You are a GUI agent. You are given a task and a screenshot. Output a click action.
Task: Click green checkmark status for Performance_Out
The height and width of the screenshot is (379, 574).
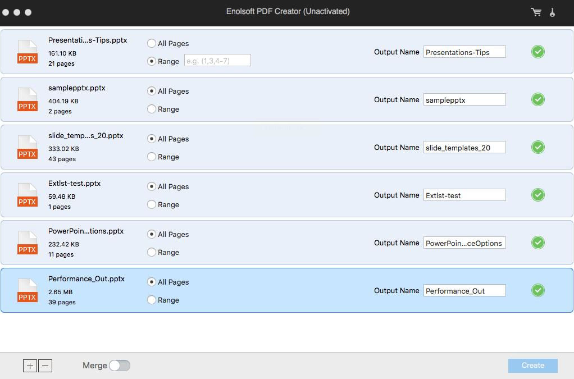tap(537, 290)
